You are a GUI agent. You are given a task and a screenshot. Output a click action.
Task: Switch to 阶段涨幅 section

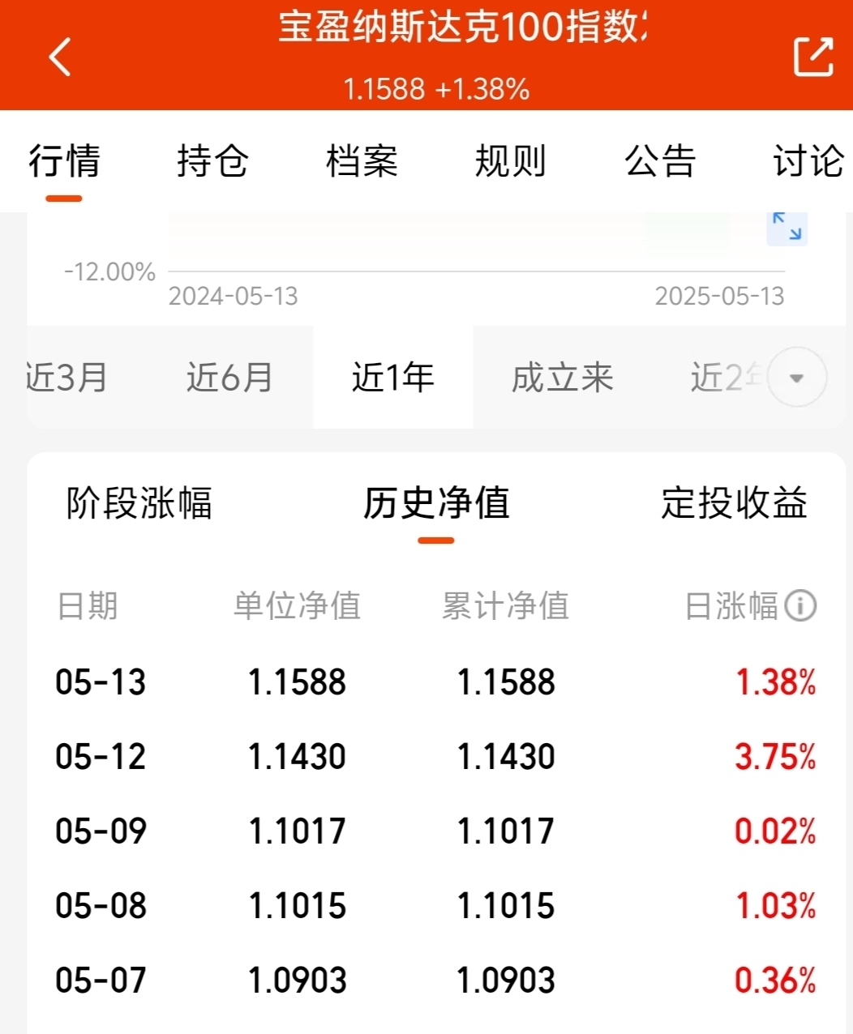point(139,502)
